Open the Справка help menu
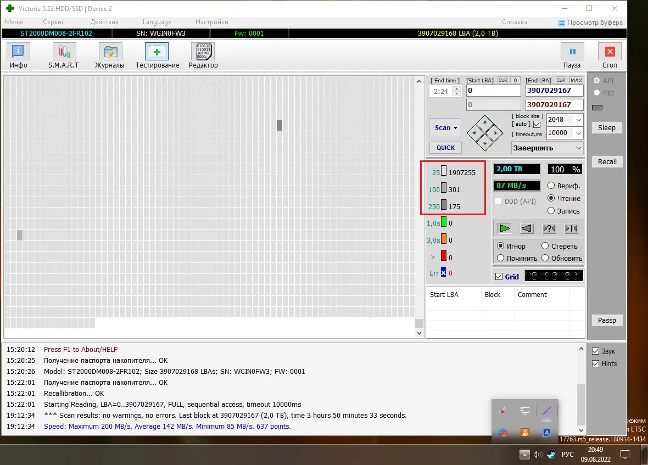The height and width of the screenshot is (465, 648). pos(514,22)
